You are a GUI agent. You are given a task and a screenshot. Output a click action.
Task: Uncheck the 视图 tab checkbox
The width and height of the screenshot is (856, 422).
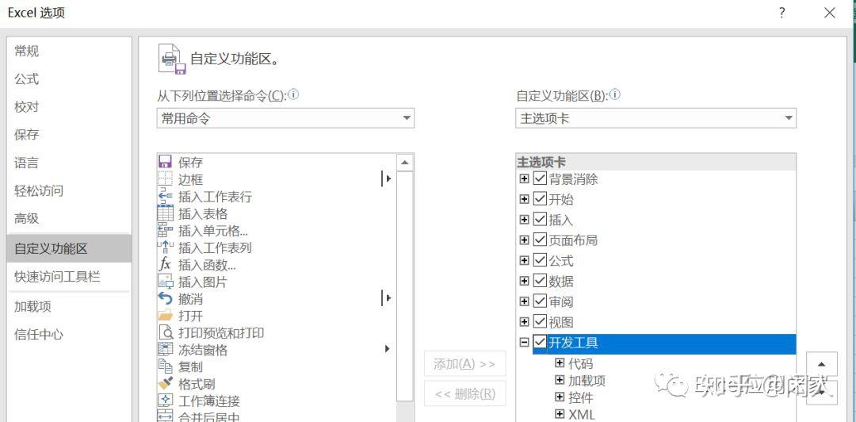[x=540, y=321]
